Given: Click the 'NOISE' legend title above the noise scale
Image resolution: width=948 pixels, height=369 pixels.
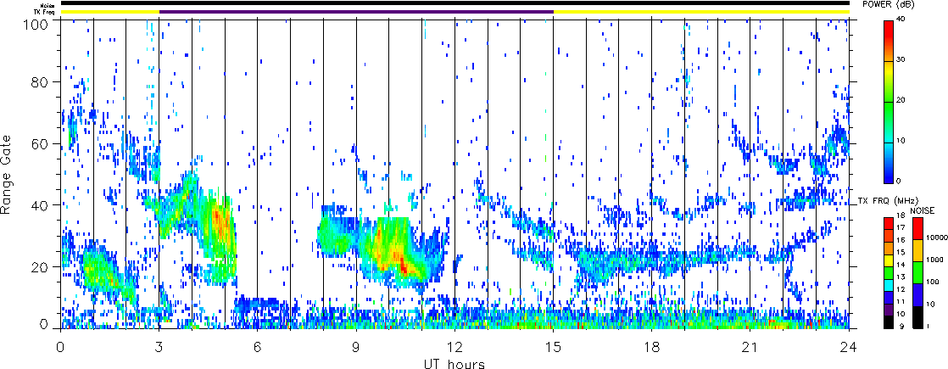Looking at the screenshot, I should [x=923, y=210].
